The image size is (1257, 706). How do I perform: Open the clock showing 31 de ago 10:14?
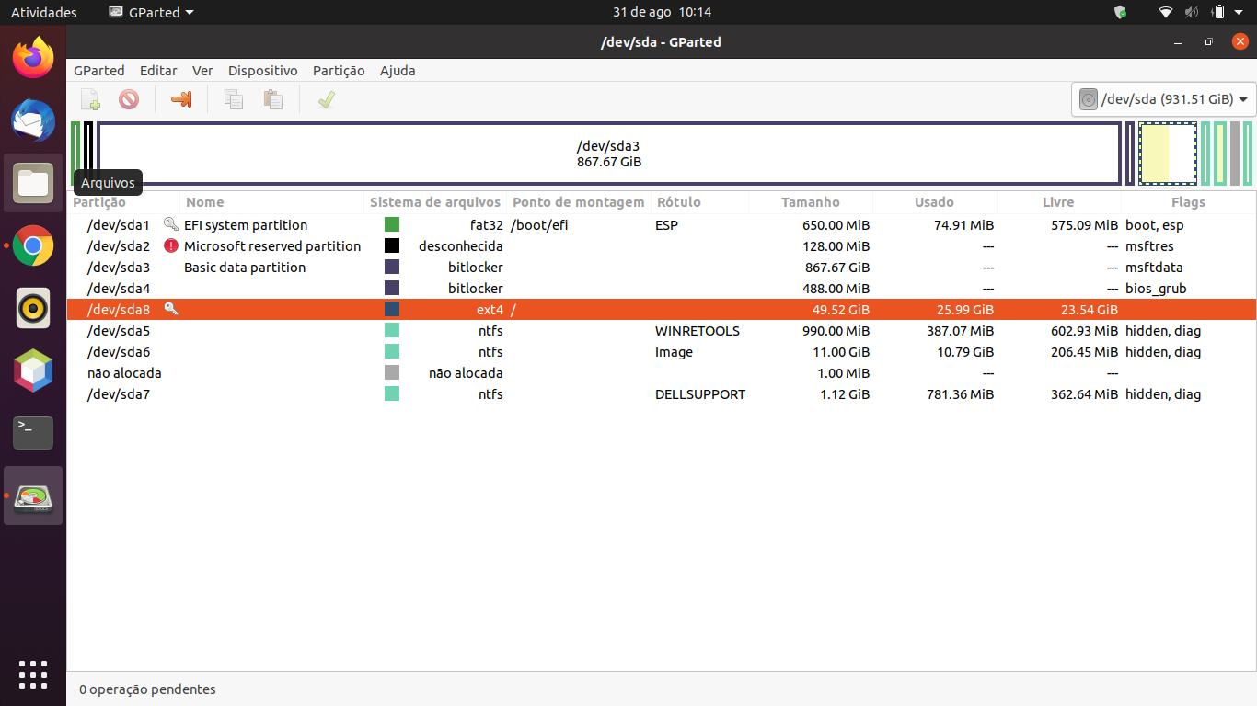click(x=662, y=12)
